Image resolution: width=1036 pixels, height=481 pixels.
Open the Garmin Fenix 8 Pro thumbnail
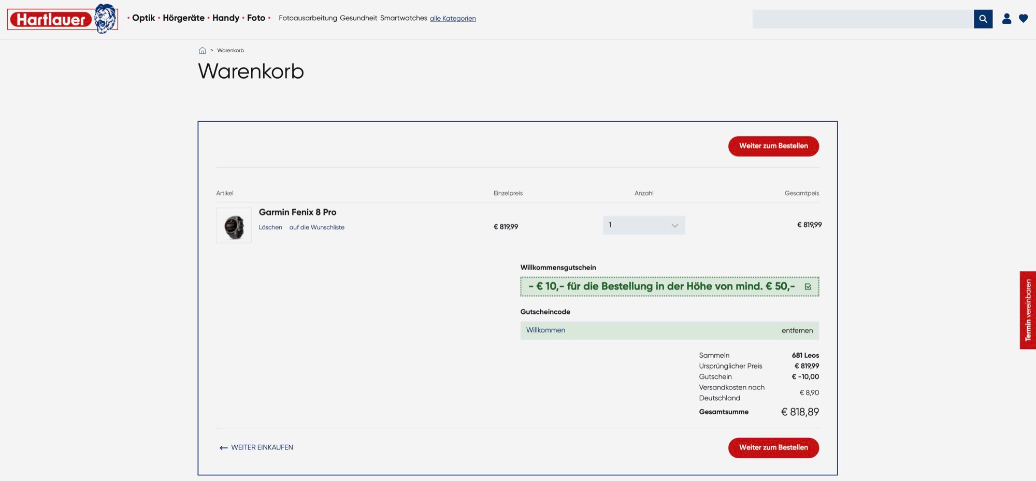click(234, 226)
